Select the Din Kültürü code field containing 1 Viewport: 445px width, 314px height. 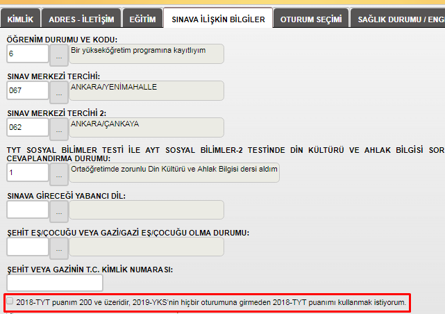(x=28, y=173)
